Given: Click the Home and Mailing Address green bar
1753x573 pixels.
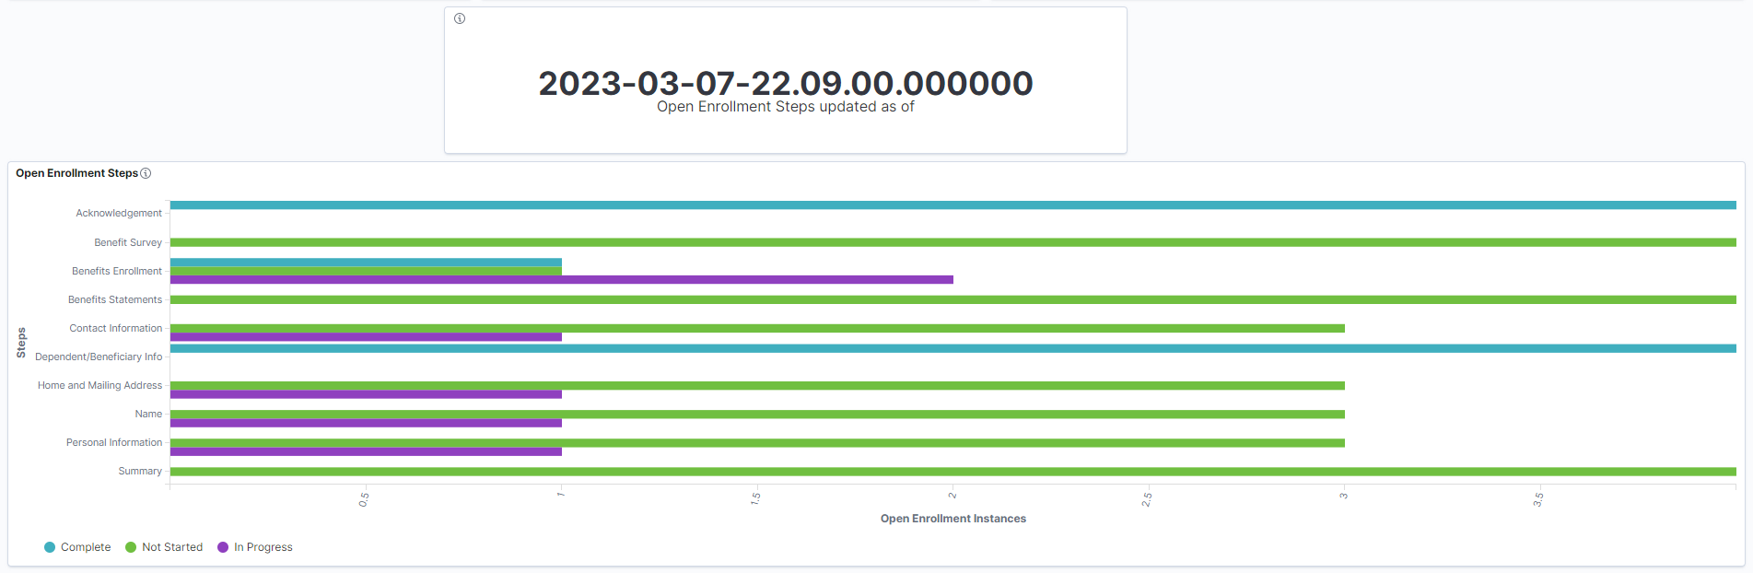Looking at the screenshot, I should (x=757, y=385).
